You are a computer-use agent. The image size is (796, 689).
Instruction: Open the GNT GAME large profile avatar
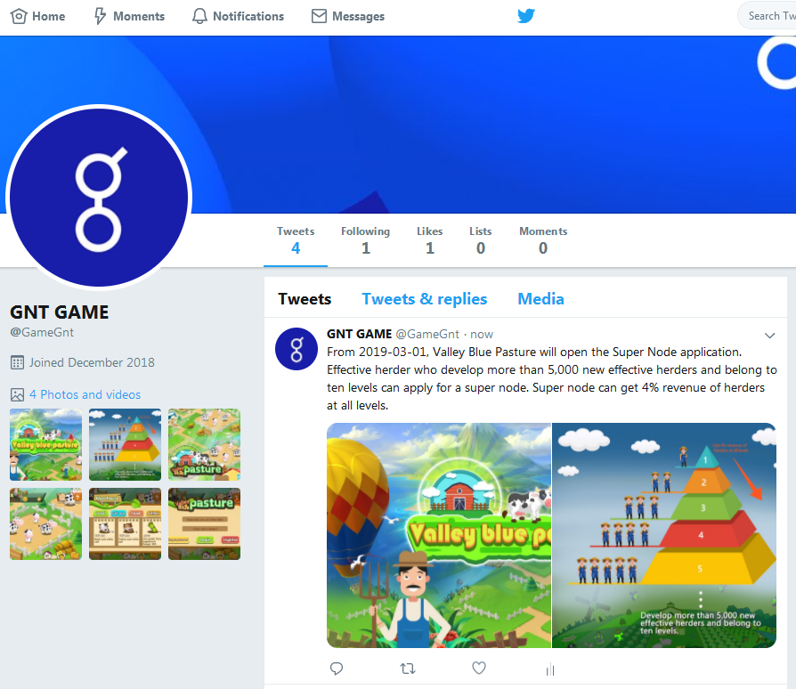(99, 197)
